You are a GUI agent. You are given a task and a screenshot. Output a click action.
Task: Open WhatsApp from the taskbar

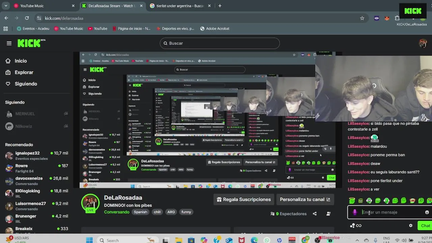click(x=267, y=240)
